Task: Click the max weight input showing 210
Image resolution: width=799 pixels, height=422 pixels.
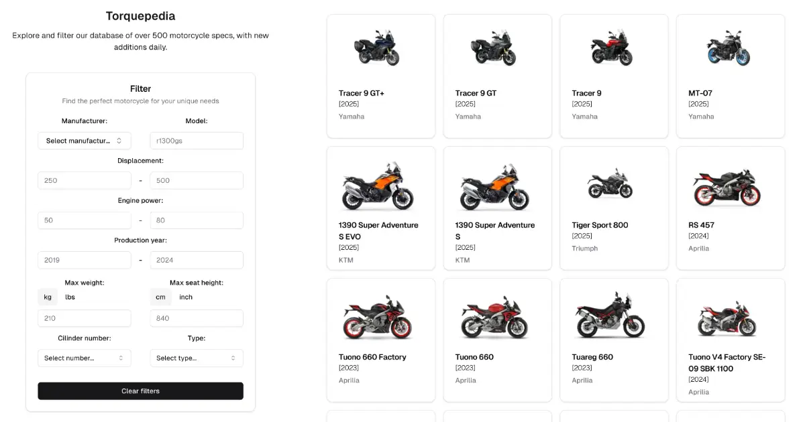Action: click(84, 318)
